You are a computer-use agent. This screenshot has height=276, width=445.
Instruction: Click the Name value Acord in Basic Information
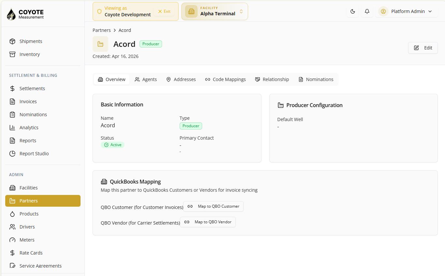(x=108, y=125)
